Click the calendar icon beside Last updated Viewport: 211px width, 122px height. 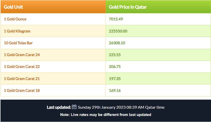[74, 107]
